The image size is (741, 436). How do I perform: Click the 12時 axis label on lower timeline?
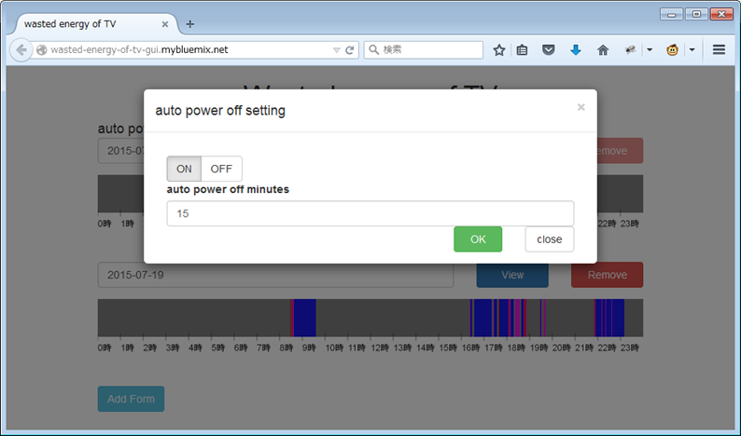[x=380, y=347]
